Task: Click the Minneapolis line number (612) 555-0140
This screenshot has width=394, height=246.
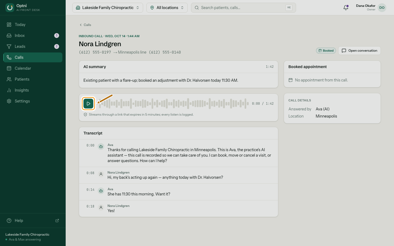Action: click(x=165, y=52)
